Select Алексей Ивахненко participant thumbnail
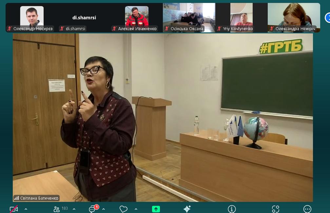Viewport: 330px width, 213px height. tap(137, 17)
